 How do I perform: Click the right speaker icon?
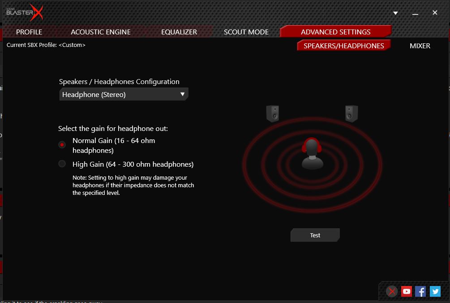point(351,114)
